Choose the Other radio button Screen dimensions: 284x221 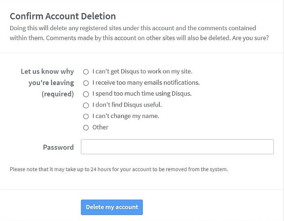[86, 128]
